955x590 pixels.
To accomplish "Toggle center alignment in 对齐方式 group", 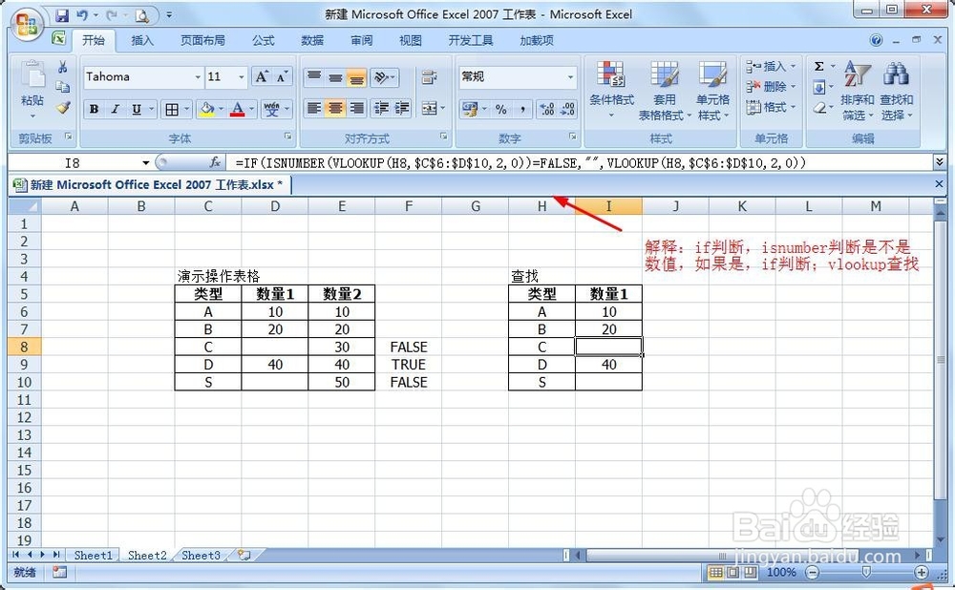I will 334,109.
